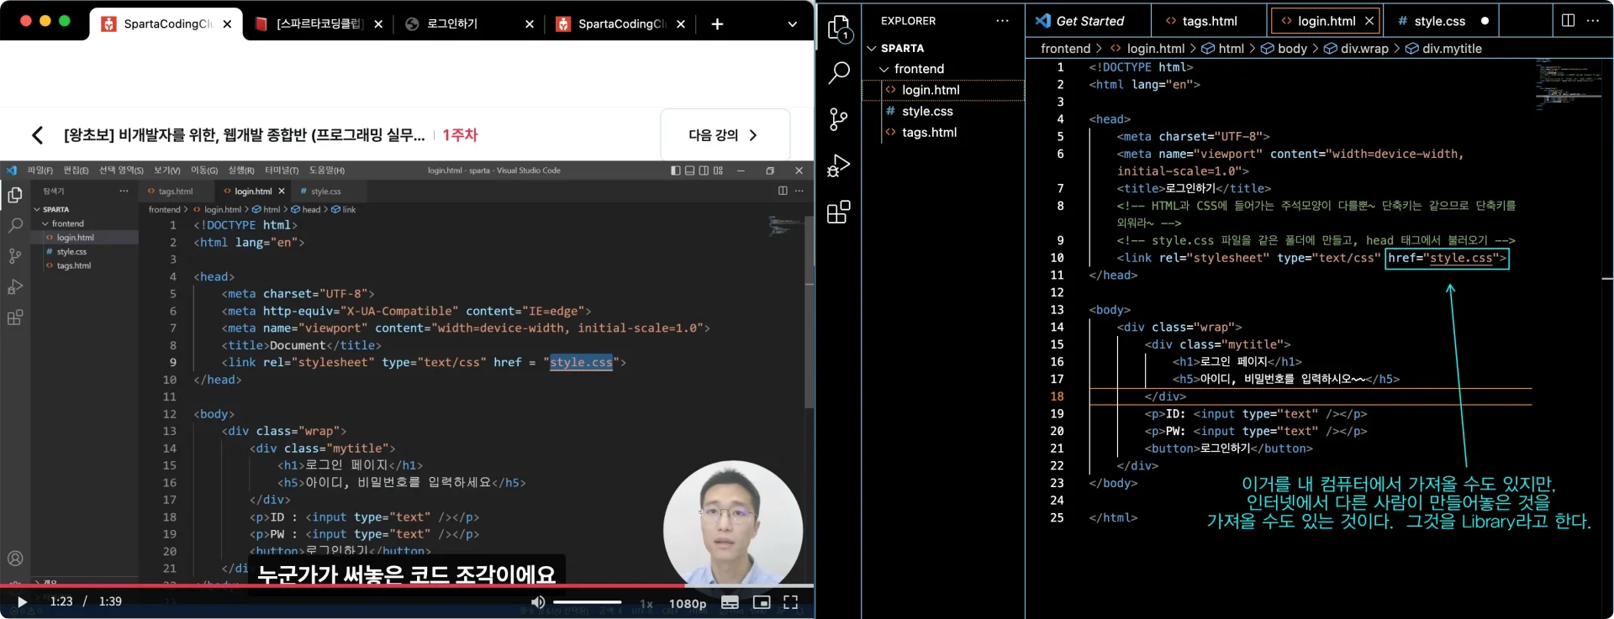
Task: Click the Source Control icon in video's VS Code
Action: [x=15, y=256]
